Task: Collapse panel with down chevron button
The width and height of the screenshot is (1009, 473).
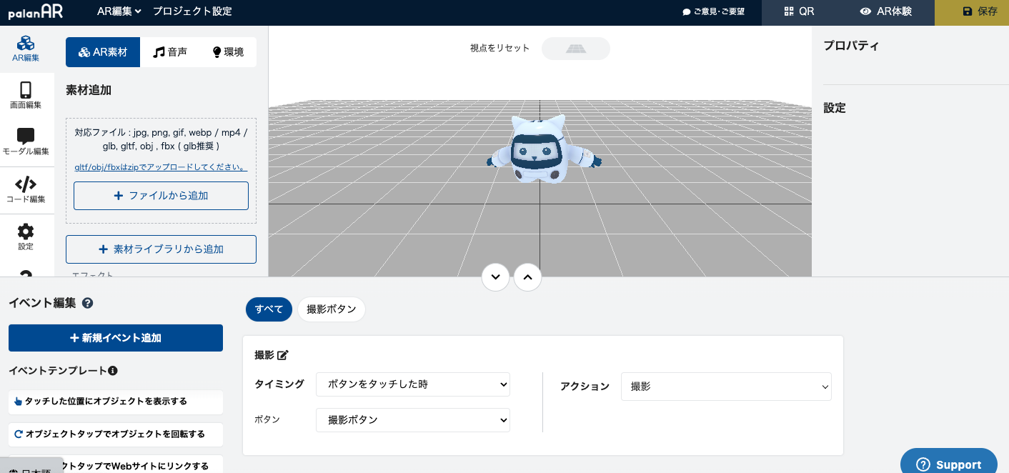Action: 496,277
